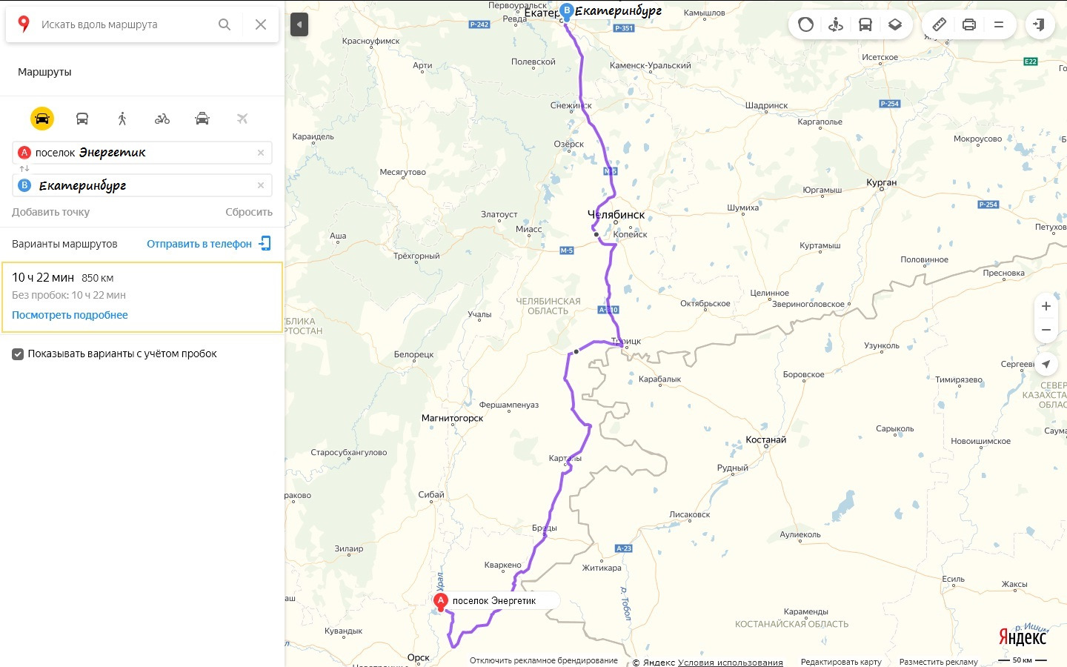Show the traffic jams layer icon
The height and width of the screenshot is (667, 1067).
coord(806,24)
